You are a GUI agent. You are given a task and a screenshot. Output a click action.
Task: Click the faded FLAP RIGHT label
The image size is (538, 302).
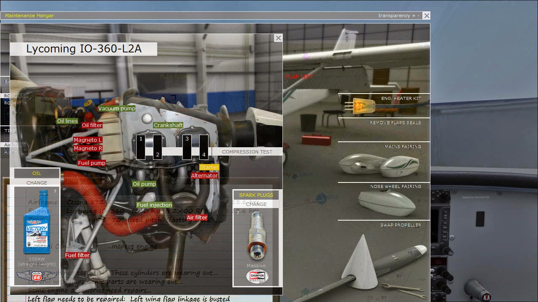point(175,77)
